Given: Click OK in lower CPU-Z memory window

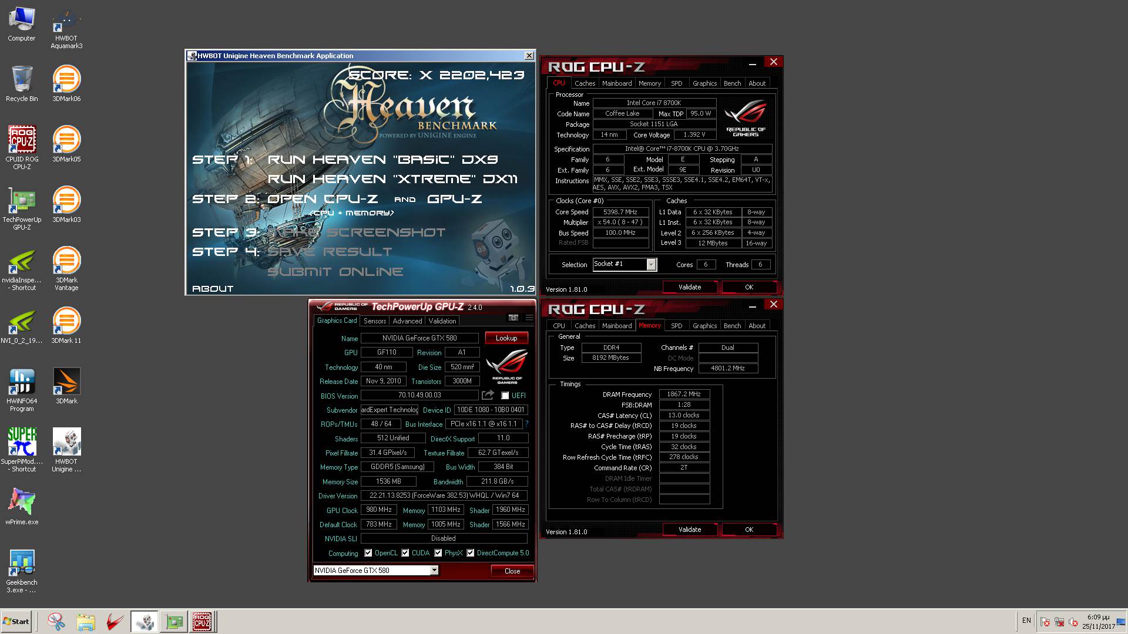Looking at the screenshot, I should [x=749, y=530].
